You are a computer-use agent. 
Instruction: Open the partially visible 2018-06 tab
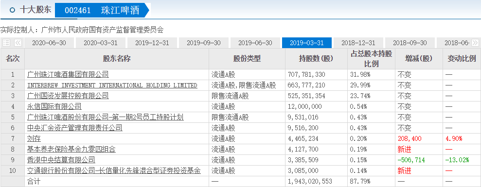[x=454, y=43]
